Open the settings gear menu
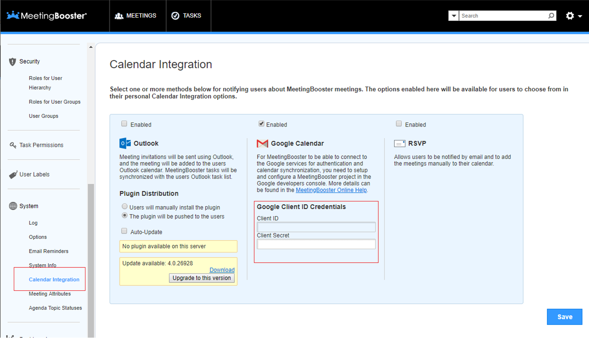Viewport: 589px width, 338px height. click(x=570, y=15)
